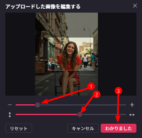Click the vertical double-arrow icon
Viewport: 142px width, 138px height.
(x=10, y=115)
